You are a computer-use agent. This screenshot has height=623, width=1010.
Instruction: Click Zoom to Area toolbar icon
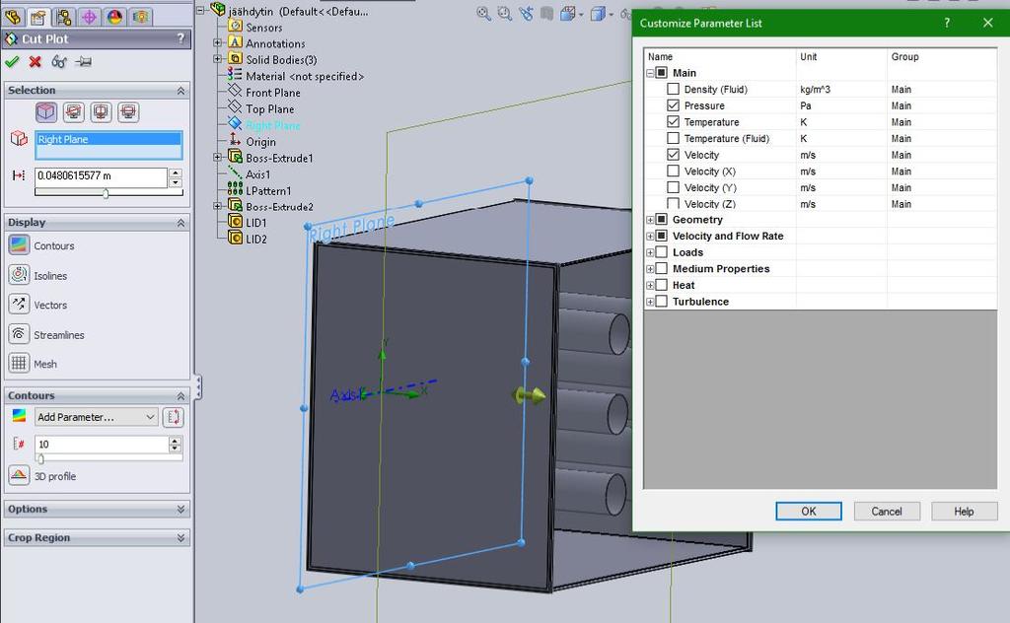(505, 14)
